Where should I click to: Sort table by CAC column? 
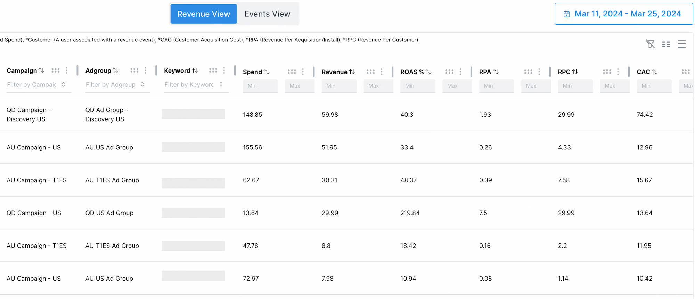point(654,72)
